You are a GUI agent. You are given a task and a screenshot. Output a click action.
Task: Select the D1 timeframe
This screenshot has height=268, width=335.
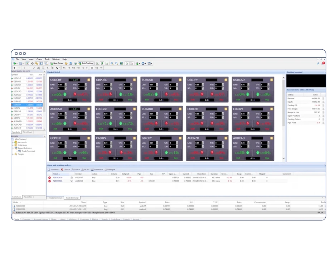[x=92, y=68]
